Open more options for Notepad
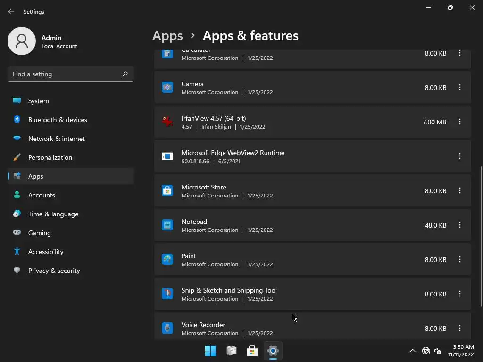 (460, 225)
